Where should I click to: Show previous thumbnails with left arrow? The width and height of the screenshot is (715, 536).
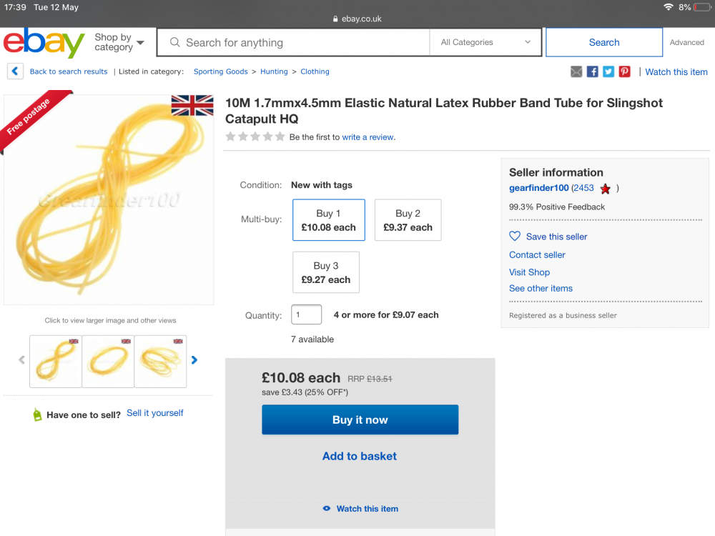21,360
